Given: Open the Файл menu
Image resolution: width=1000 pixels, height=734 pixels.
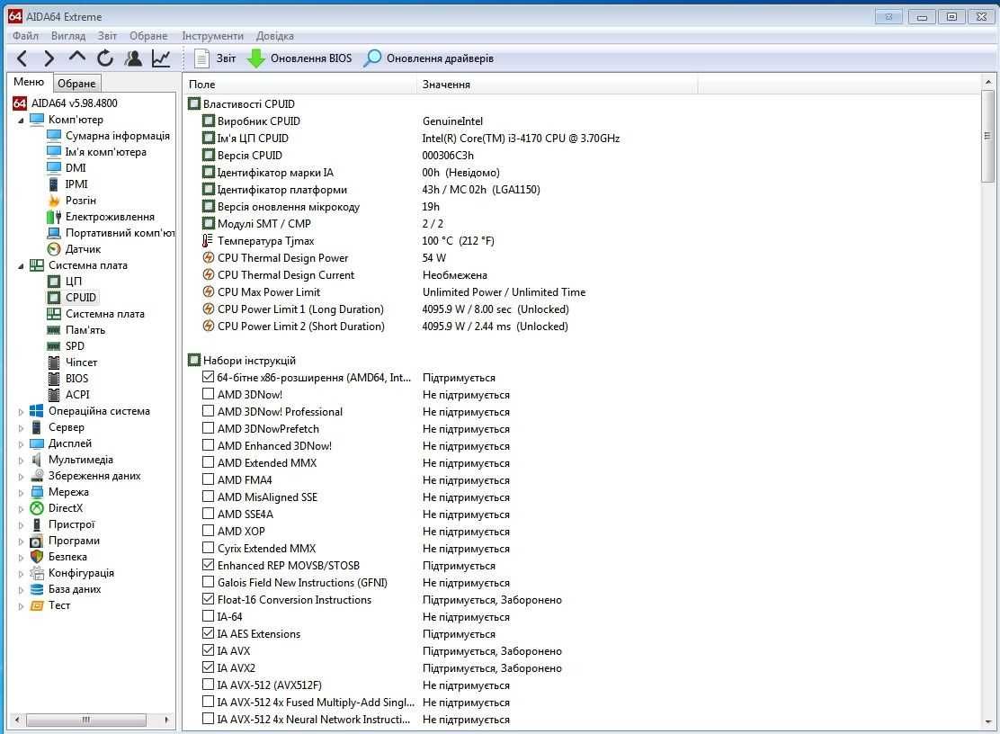Looking at the screenshot, I should pyautogui.click(x=25, y=36).
